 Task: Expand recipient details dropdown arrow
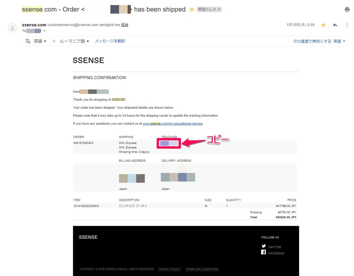(44, 31)
